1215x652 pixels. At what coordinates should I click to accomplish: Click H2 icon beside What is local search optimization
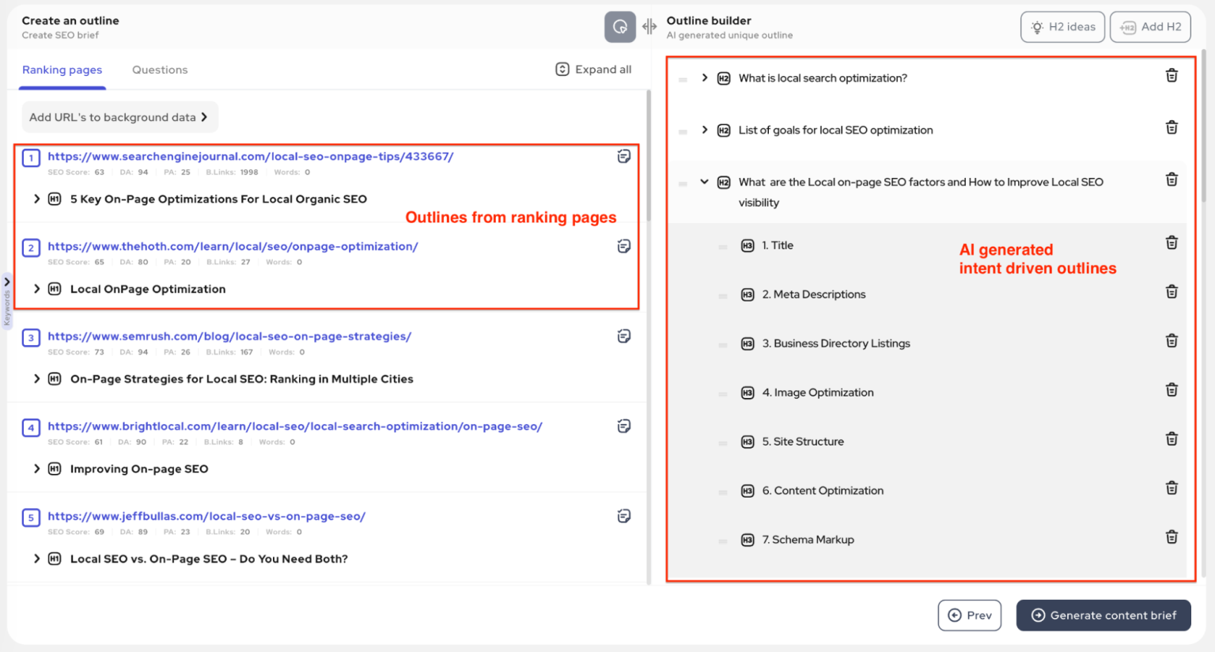pyautogui.click(x=724, y=78)
